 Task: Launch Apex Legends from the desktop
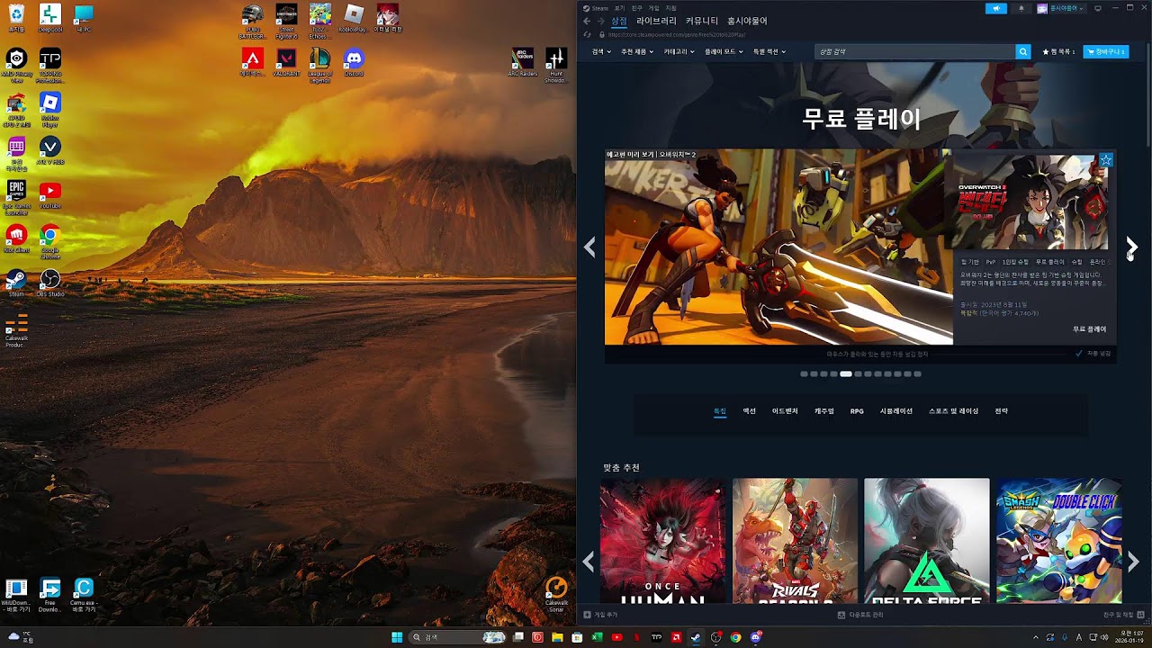(253, 63)
